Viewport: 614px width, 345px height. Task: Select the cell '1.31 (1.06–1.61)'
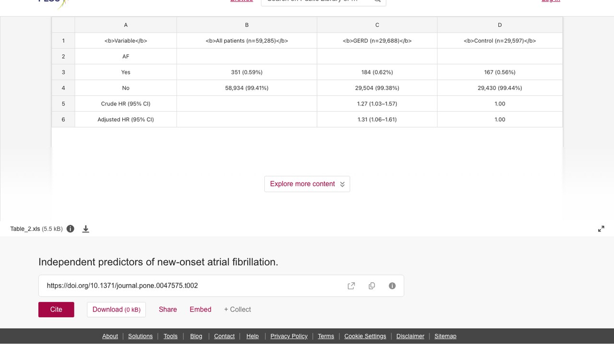pyautogui.click(x=377, y=119)
